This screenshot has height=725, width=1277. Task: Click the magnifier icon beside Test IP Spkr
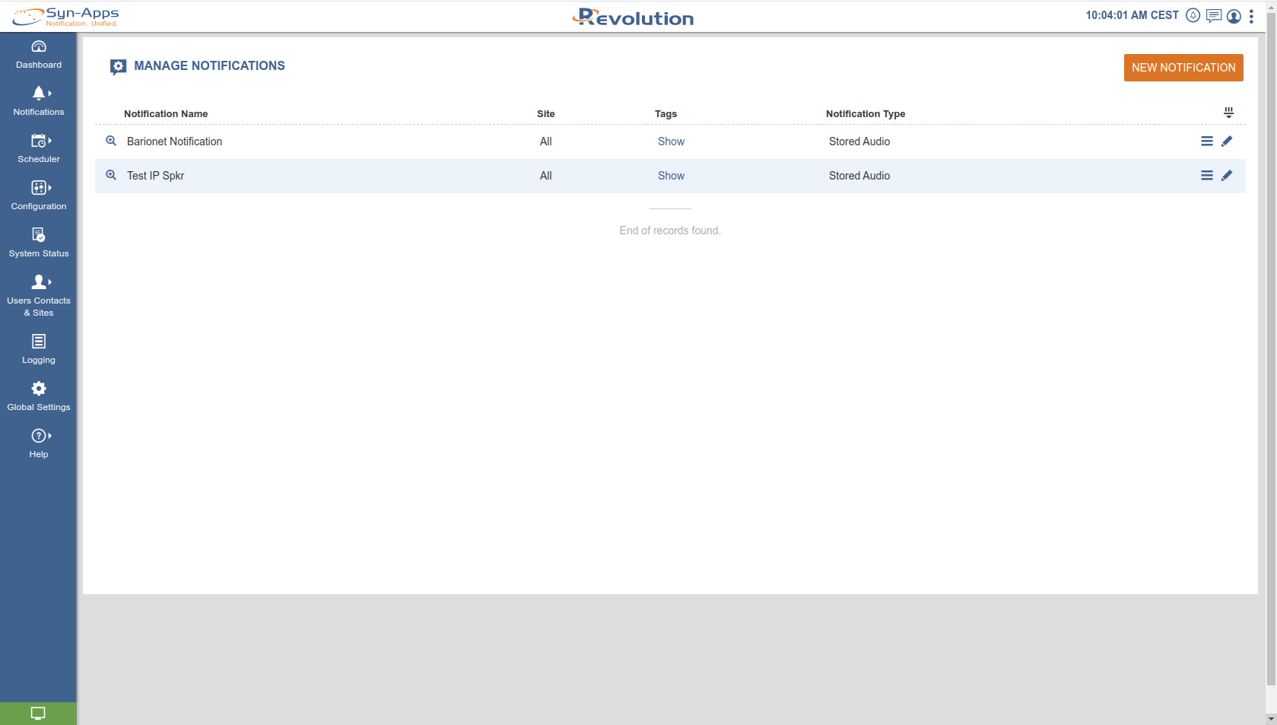tap(111, 175)
